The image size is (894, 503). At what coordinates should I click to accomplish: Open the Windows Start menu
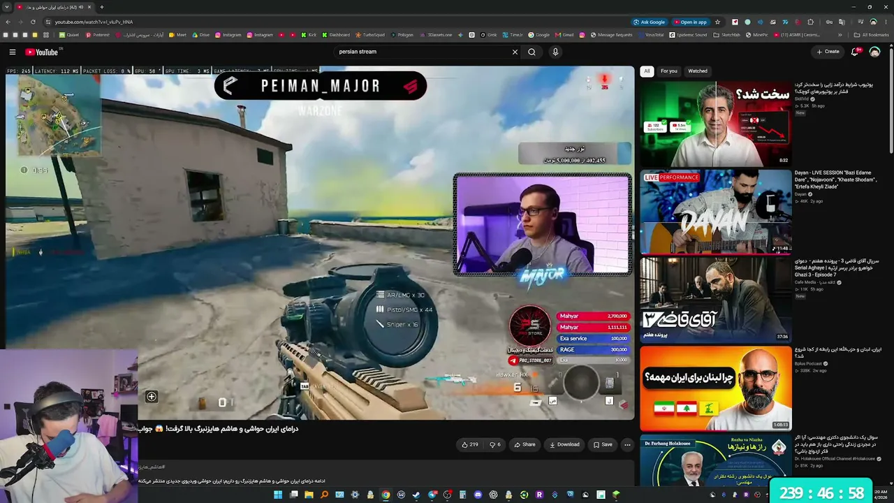click(278, 495)
